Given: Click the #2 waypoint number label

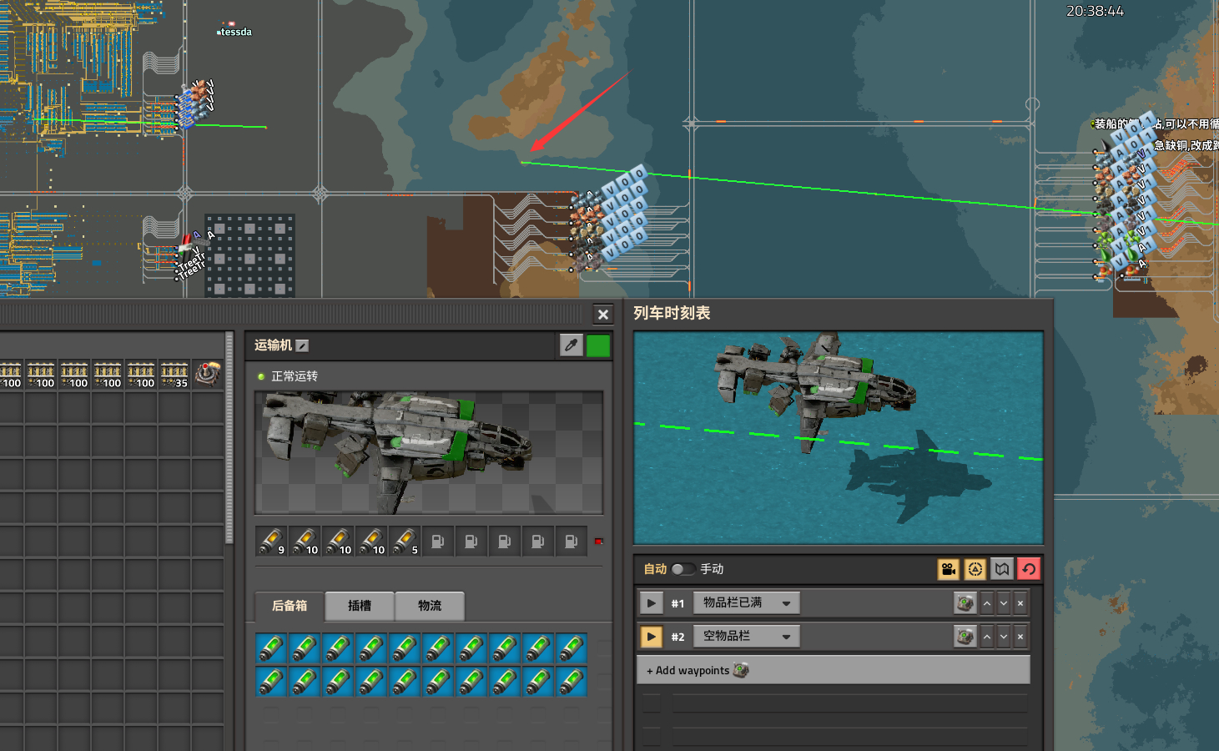Looking at the screenshot, I should 678,637.
